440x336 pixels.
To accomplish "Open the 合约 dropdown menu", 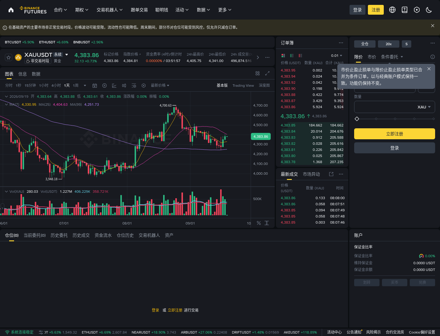I will (x=61, y=10).
